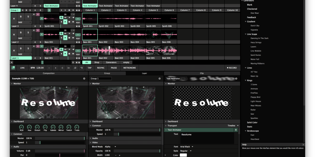The height and width of the screenshot is (157, 315).
Task: Open Composition settings gear icon
Action: coord(84,78)
